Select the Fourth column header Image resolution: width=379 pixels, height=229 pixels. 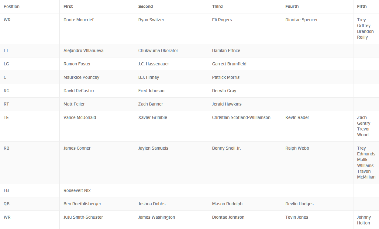pos(292,6)
